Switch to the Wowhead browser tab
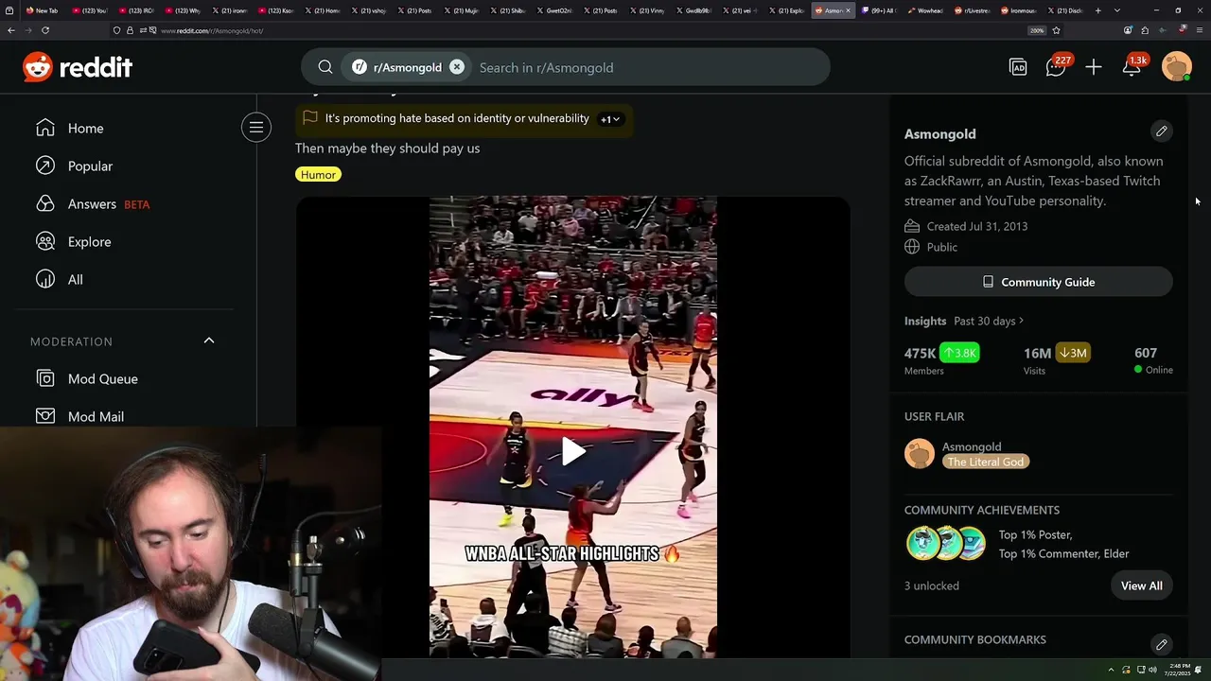The width and height of the screenshot is (1211, 681). [x=925, y=10]
